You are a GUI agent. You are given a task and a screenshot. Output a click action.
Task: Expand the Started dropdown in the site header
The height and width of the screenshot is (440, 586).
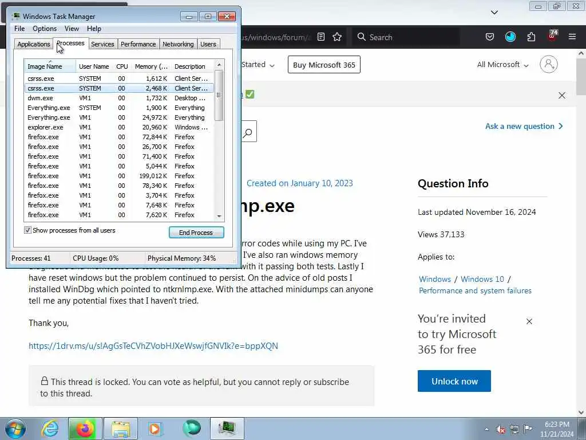click(x=258, y=64)
